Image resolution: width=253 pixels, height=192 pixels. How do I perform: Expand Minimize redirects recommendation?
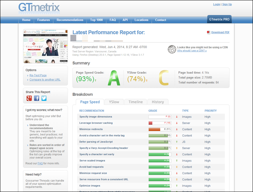click(x=91, y=129)
